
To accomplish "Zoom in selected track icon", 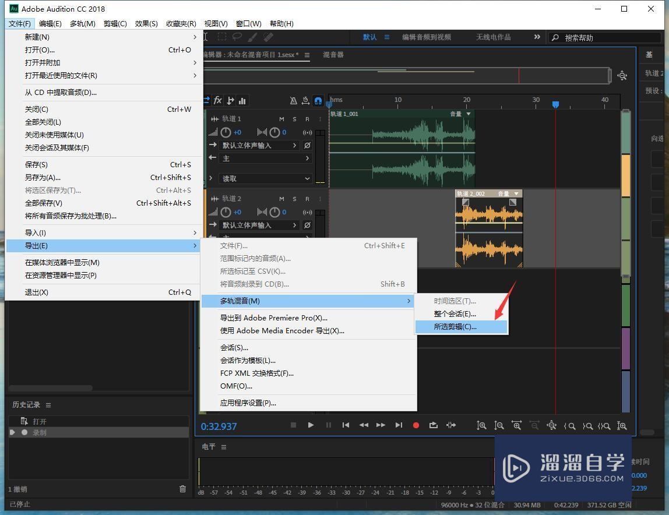I will 622,425.
